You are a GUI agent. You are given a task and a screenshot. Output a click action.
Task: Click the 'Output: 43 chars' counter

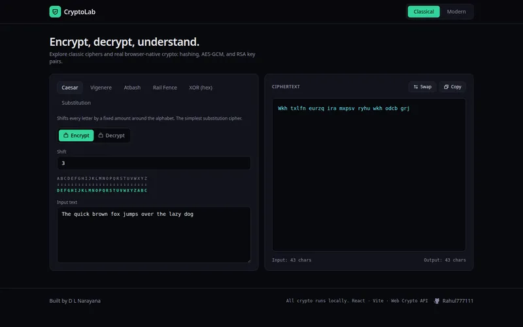445,260
